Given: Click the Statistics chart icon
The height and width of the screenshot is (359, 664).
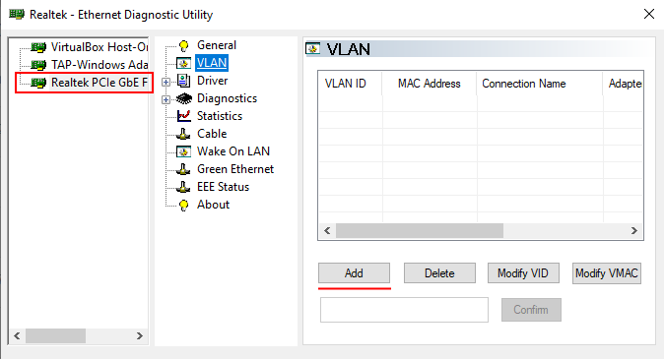Looking at the screenshot, I should (x=184, y=116).
